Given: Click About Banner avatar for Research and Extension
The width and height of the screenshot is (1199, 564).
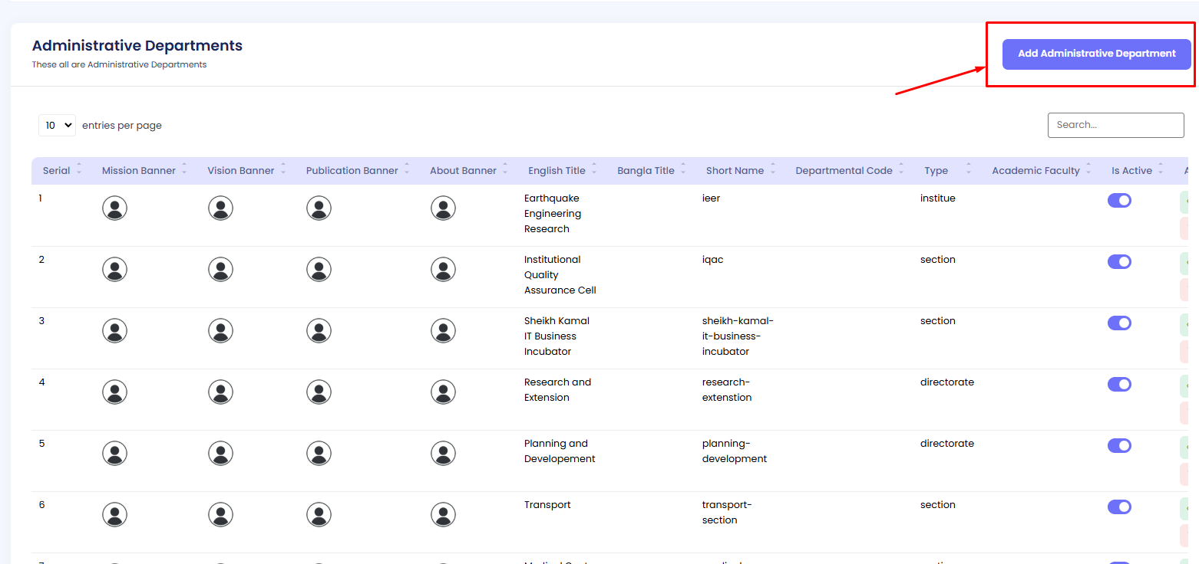Looking at the screenshot, I should point(443,392).
